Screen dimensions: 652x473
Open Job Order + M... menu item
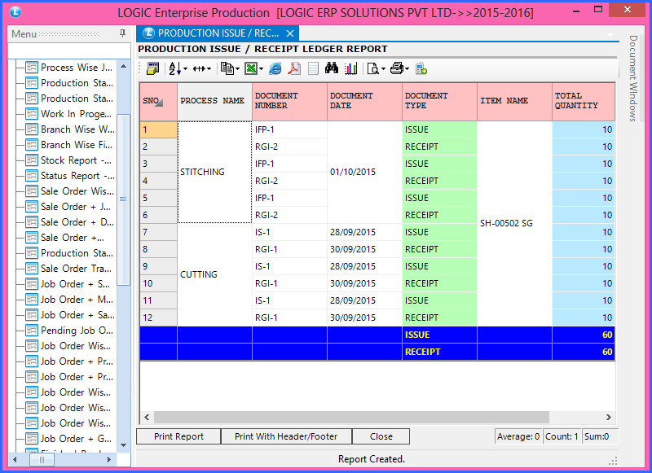(x=69, y=300)
